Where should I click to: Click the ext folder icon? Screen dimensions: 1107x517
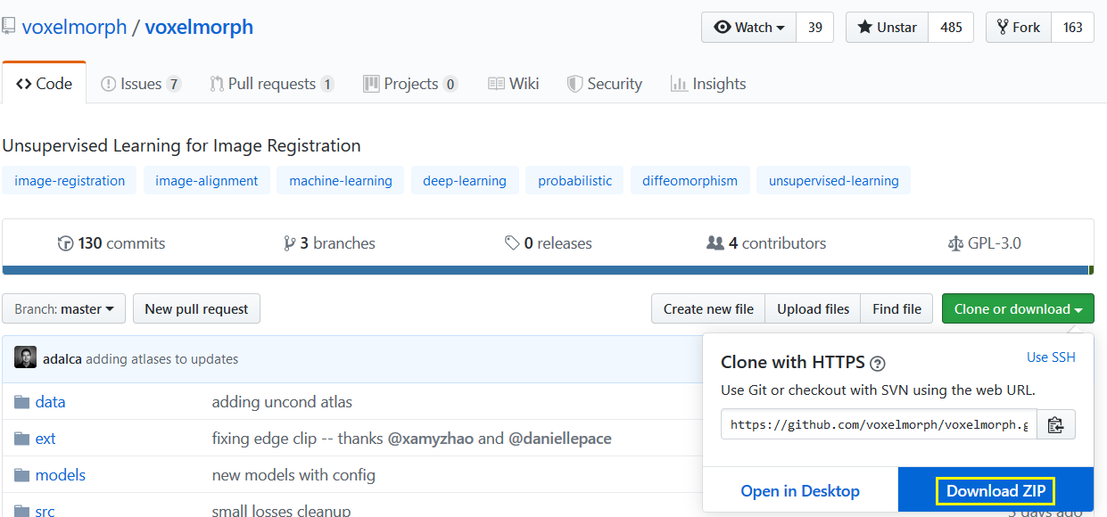(22, 439)
